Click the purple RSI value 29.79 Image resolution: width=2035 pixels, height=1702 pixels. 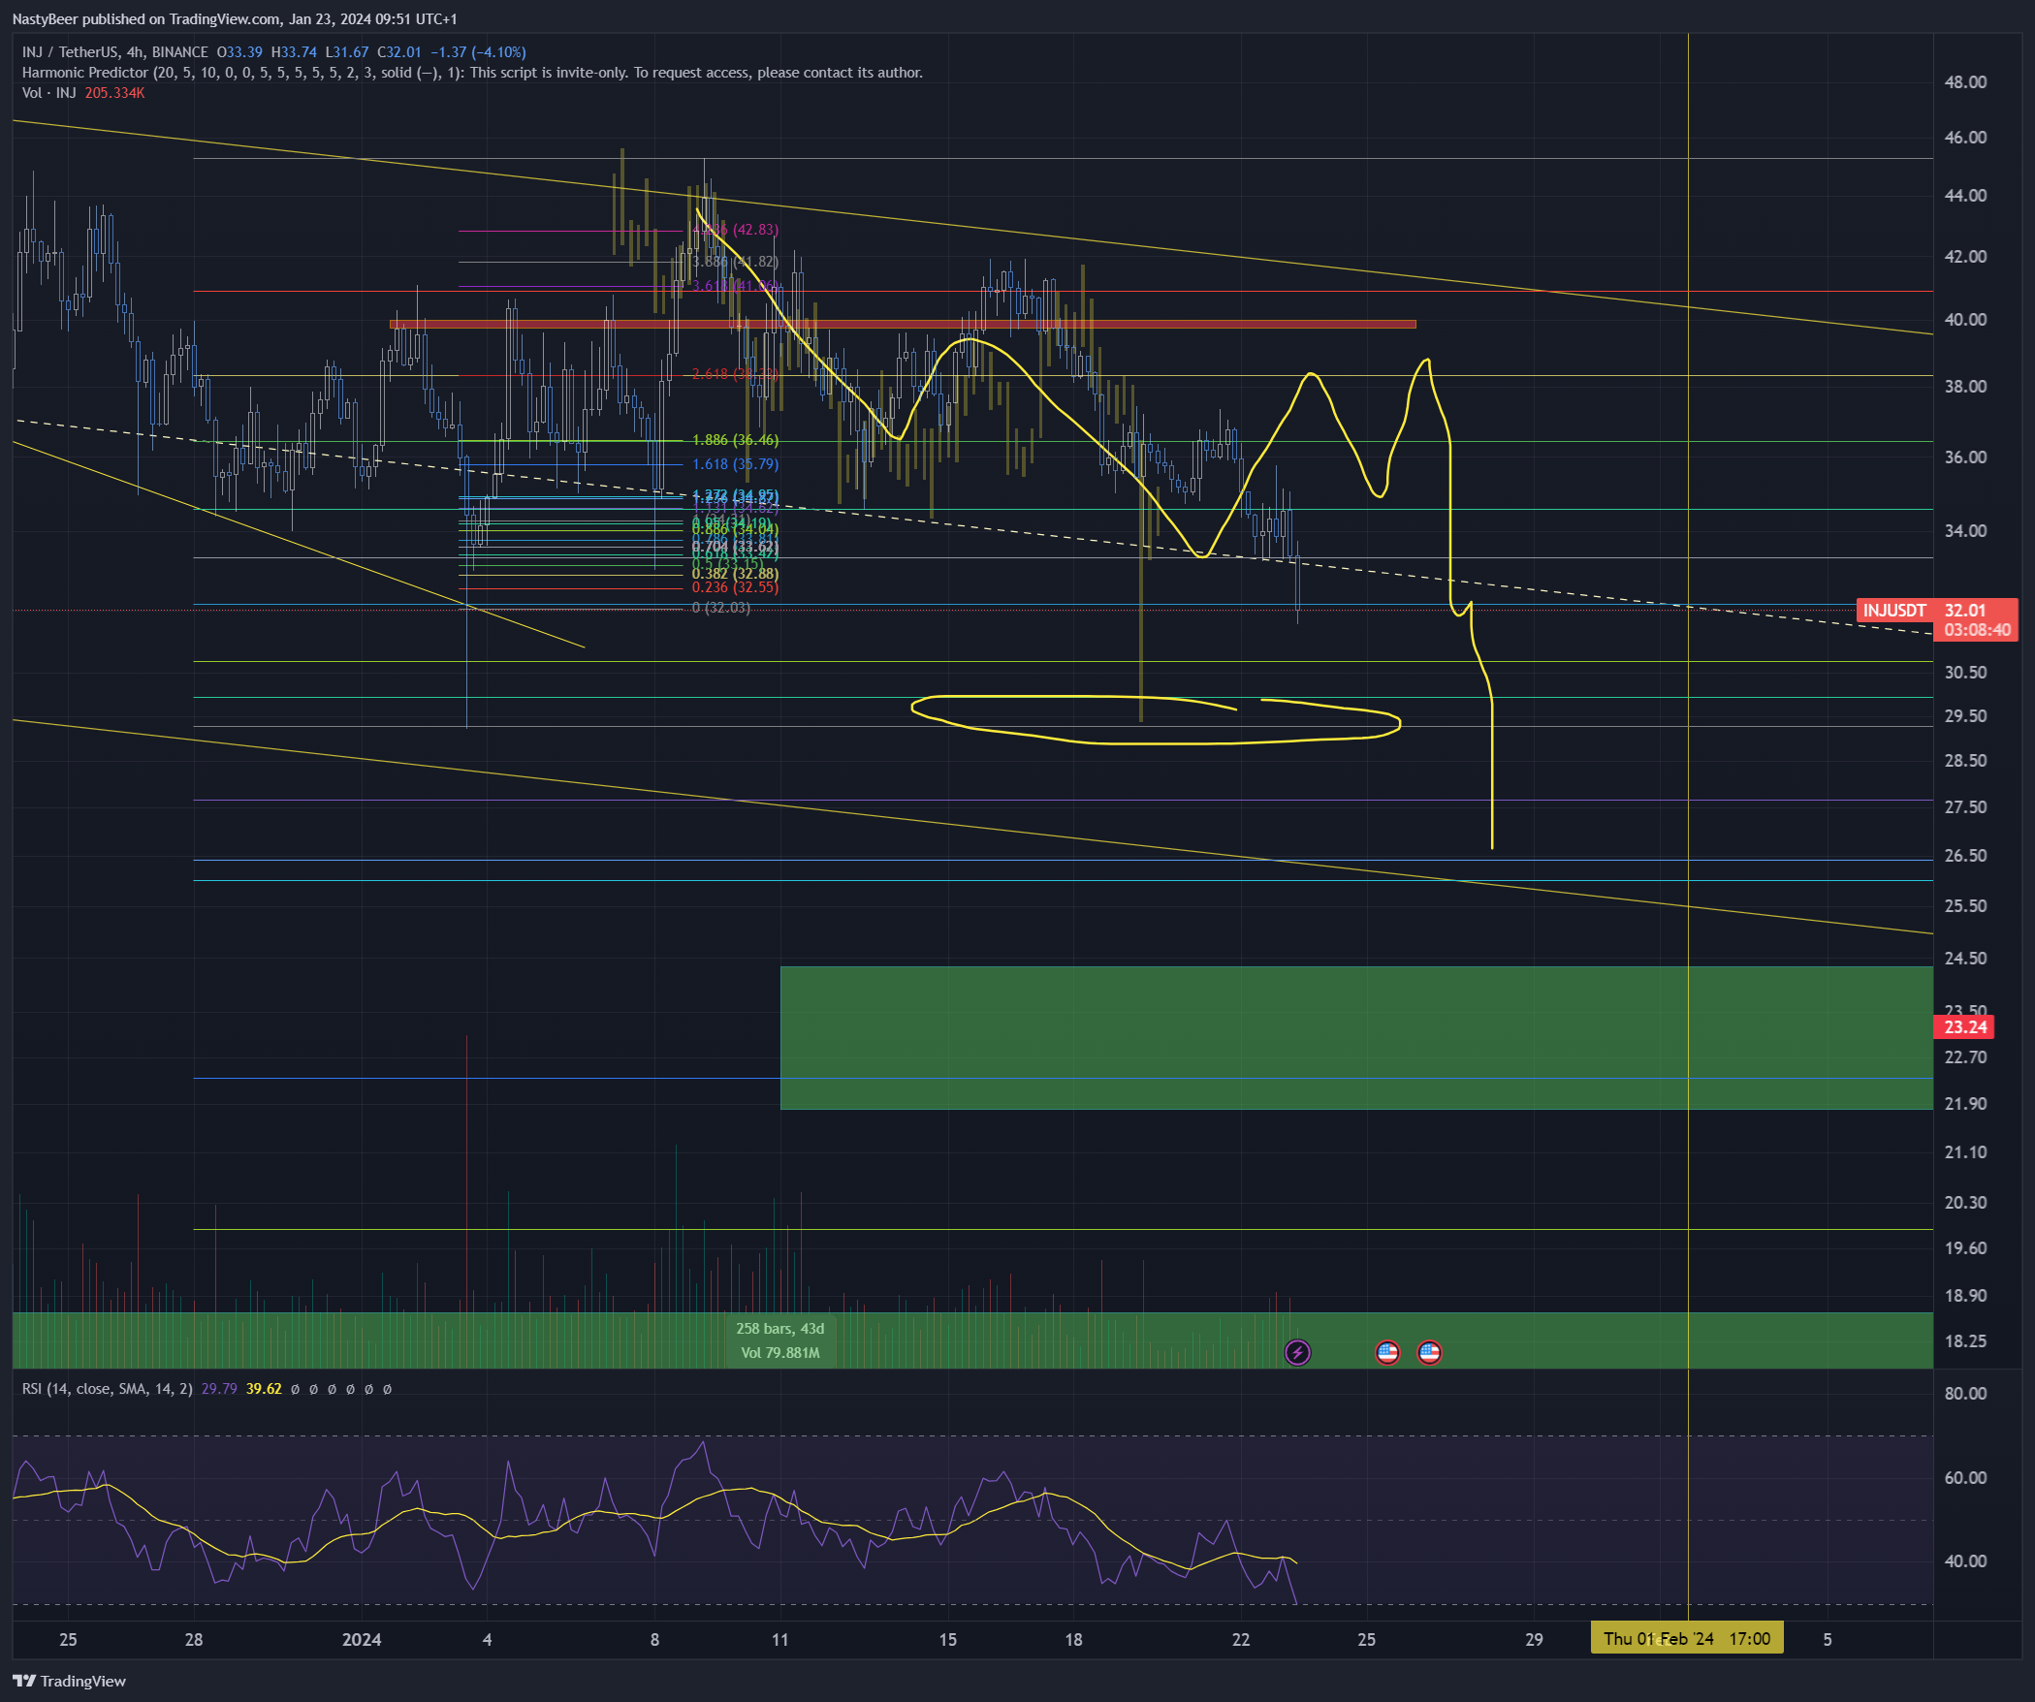[x=219, y=1389]
